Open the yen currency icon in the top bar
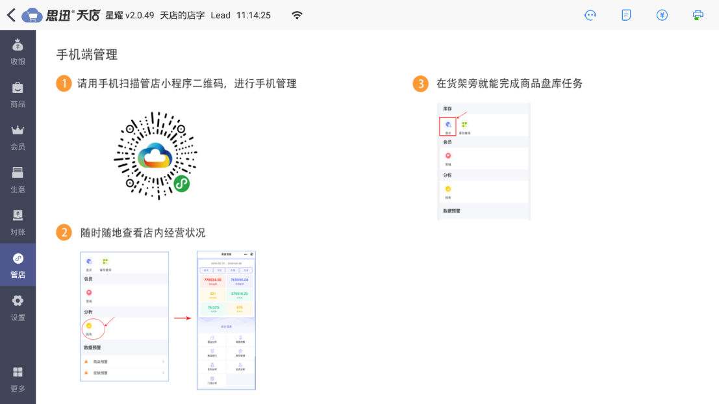The image size is (719, 404). pos(662,15)
